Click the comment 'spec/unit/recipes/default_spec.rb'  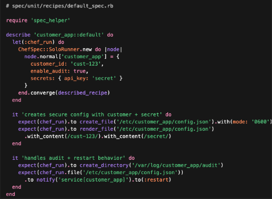(x=63, y=6)
